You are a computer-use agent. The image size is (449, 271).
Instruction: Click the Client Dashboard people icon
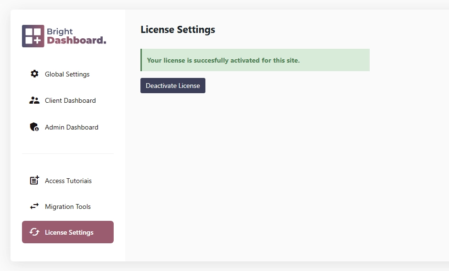point(34,100)
